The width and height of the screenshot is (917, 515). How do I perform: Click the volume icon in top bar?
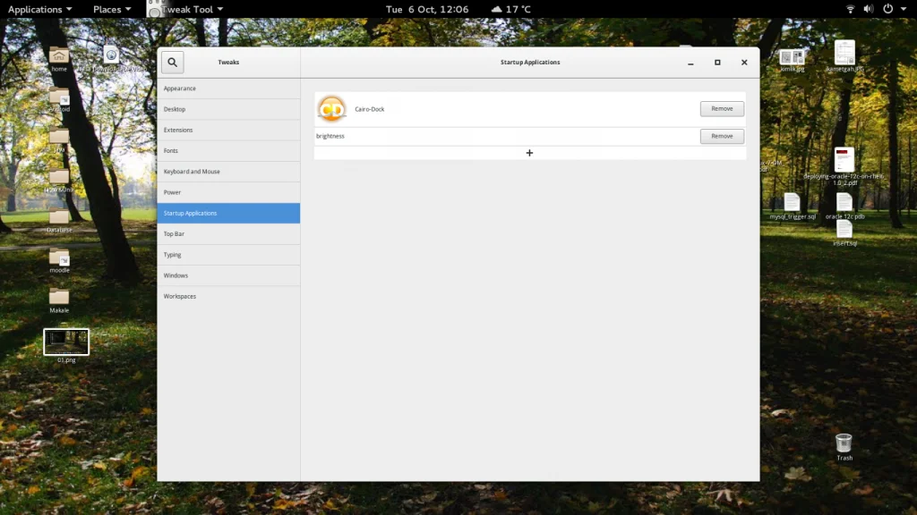tap(868, 9)
